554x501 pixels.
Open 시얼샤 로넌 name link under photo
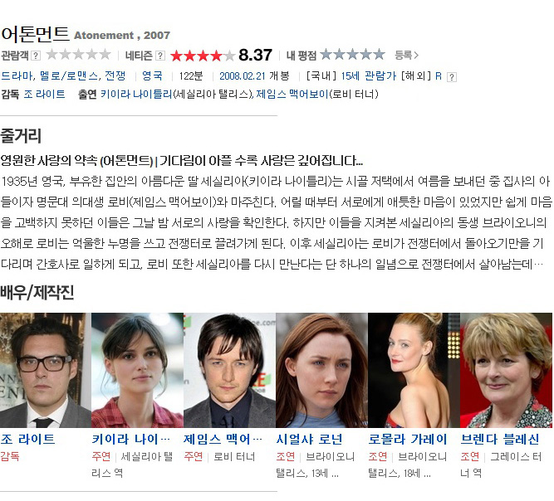(x=310, y=440)
